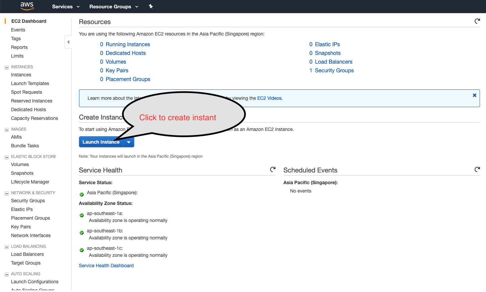Open Load Balancers link in Resources
This screenshot has height=292, width=486.
click(334, 62)
